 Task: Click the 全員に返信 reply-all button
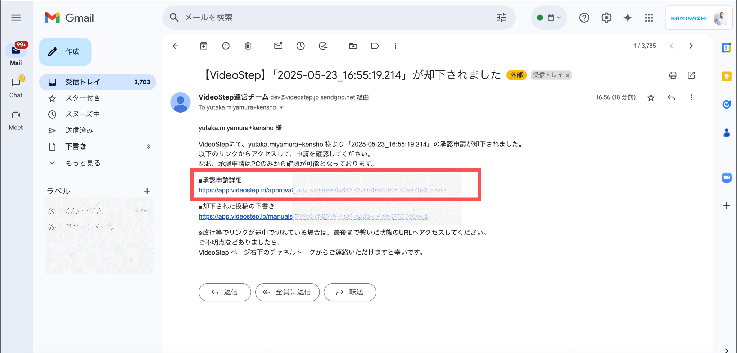tap(287, 292)
